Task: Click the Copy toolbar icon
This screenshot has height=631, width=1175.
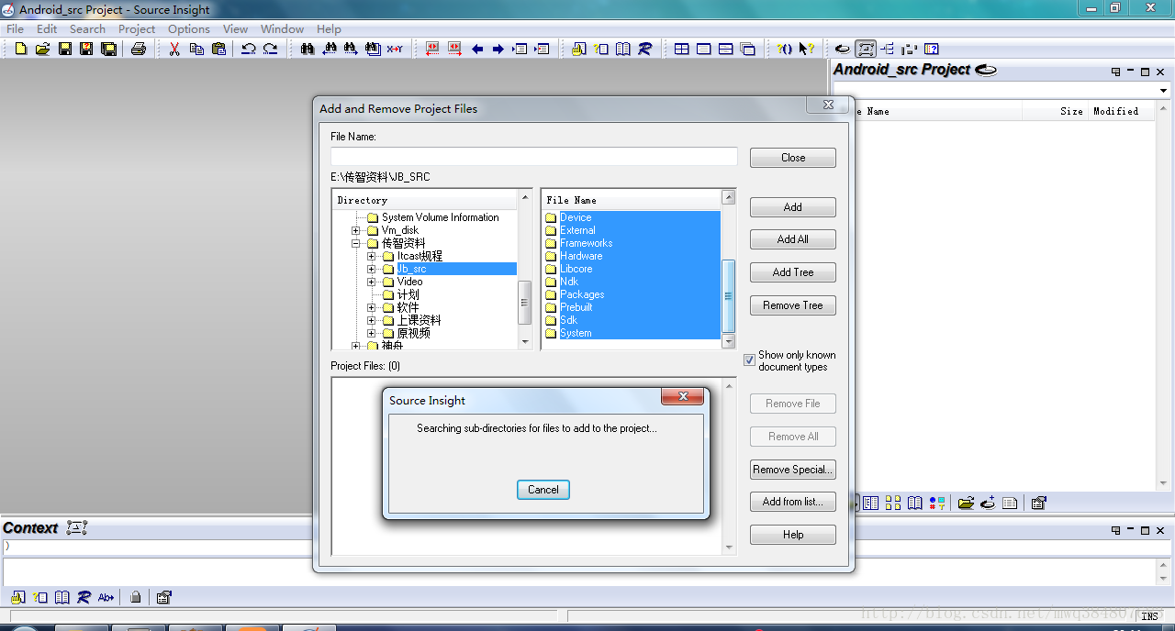Action: pos(196,49)
